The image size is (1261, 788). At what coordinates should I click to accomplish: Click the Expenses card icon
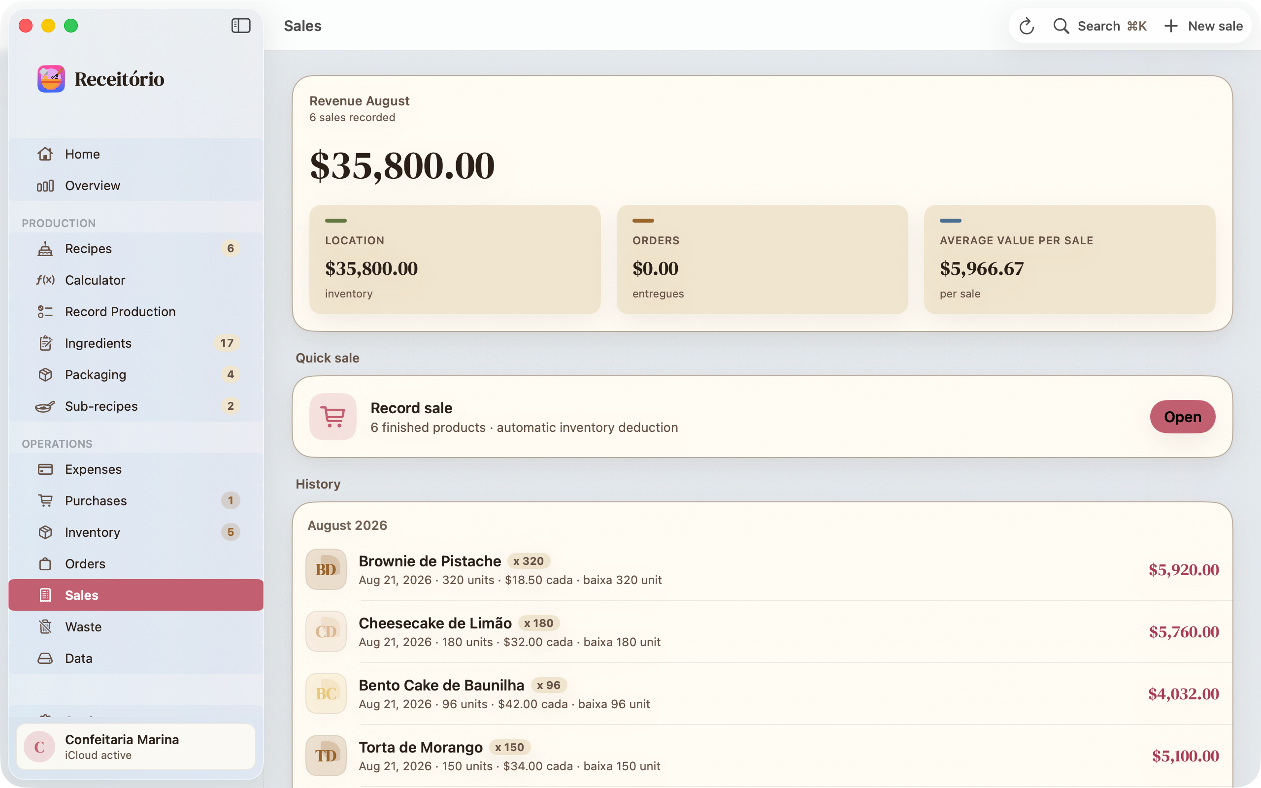pyautogui.click(x=45, y=469)
